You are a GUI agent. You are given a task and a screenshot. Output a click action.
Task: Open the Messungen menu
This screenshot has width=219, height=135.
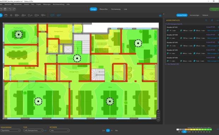[47, 4]
